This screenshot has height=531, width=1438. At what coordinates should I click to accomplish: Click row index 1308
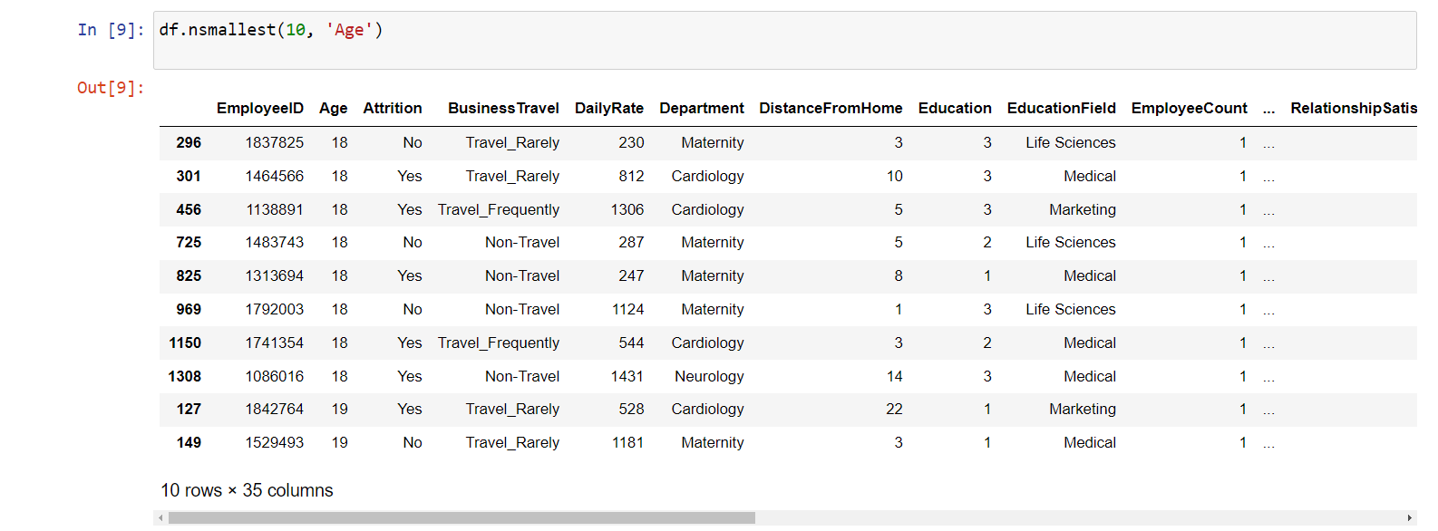(x=185, y=376)
